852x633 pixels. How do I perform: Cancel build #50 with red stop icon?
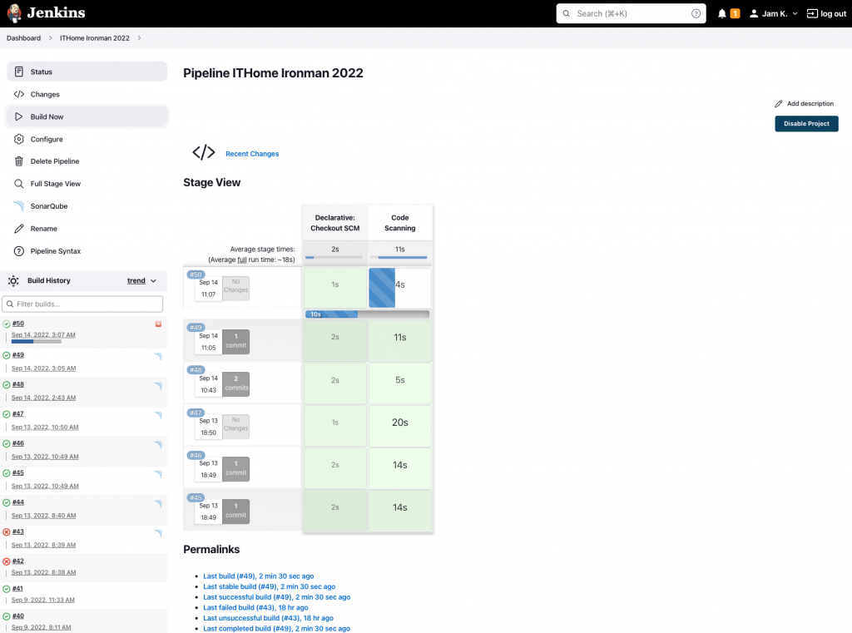click(x=158, y=324)
